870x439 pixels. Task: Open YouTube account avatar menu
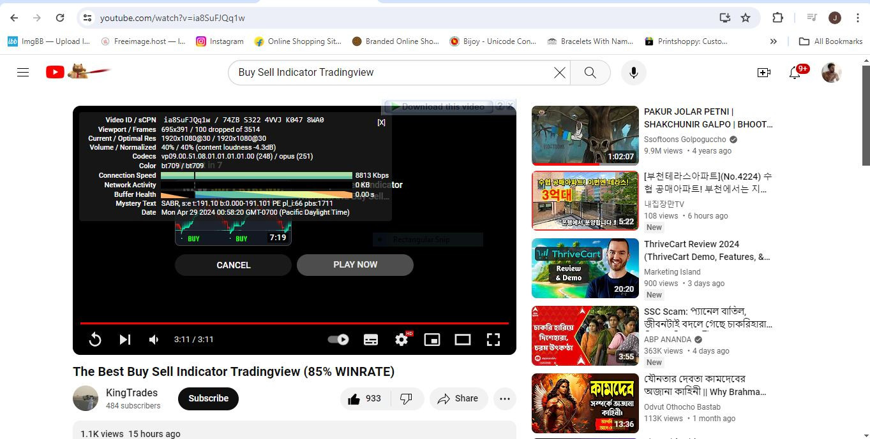(831, 73)
